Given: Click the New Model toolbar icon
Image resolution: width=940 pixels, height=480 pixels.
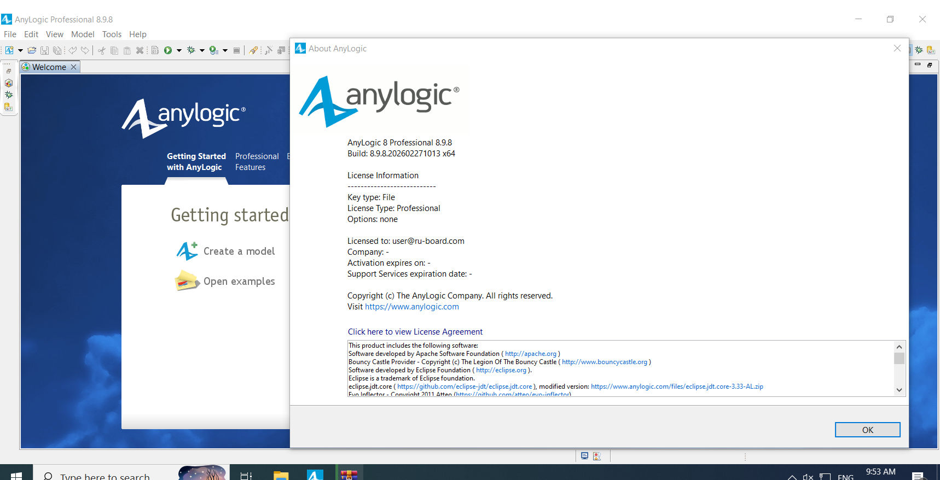Looking at the screenshot, I should (x=9, y=50).
